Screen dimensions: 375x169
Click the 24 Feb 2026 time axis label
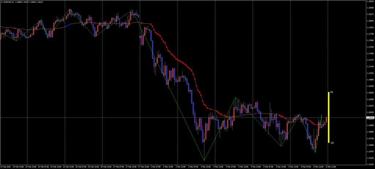7,167
